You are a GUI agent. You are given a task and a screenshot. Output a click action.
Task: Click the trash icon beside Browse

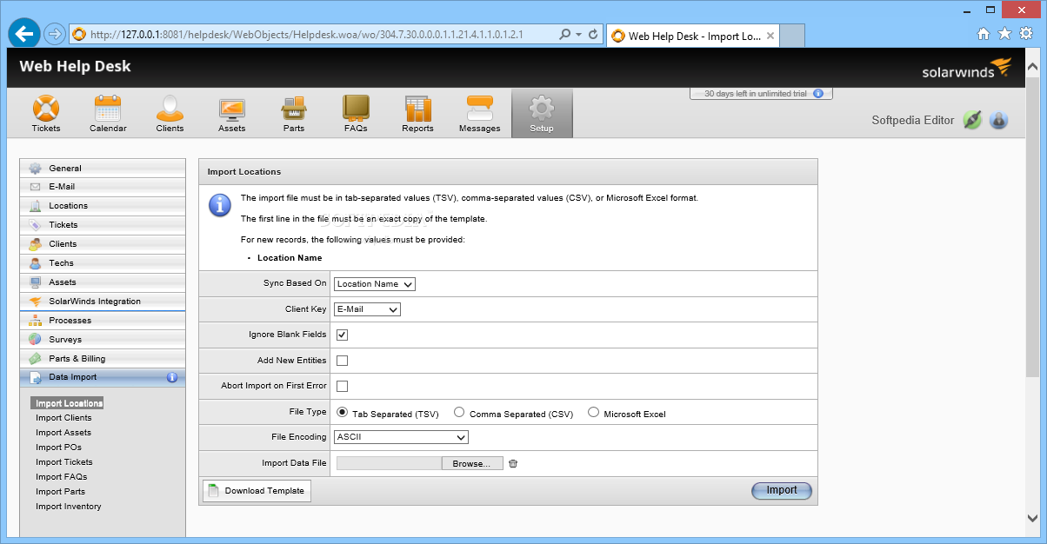click(513, 463)
